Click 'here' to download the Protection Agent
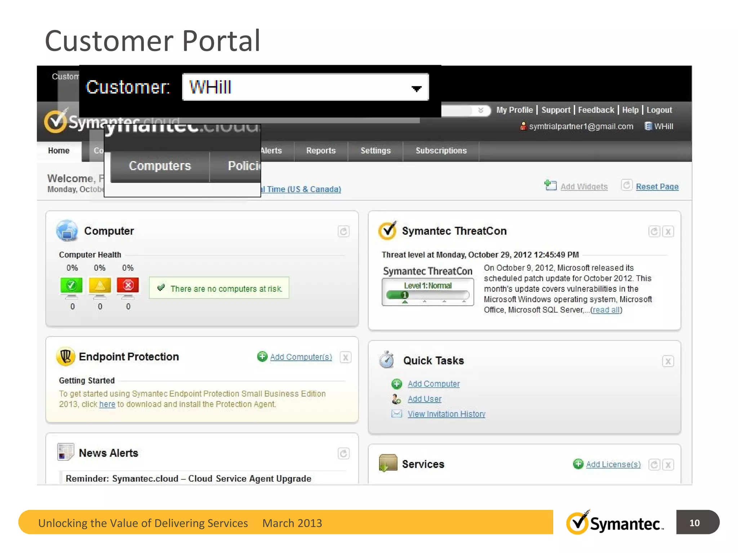This screenshot has height=553, width=738. pyautogui.click(x=107, y=404)
